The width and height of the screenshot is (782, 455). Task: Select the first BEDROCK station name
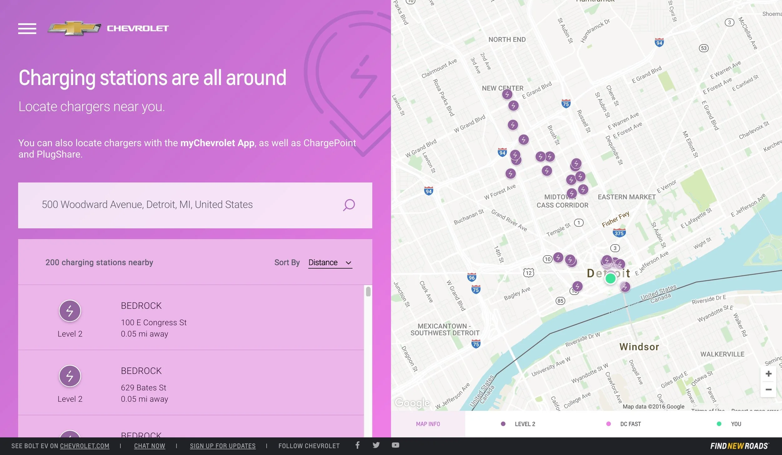(x=141, y=306)
